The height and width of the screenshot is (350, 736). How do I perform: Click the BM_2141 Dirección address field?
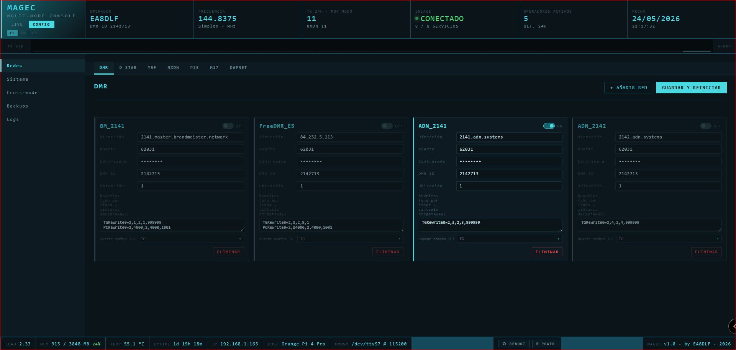191,137
